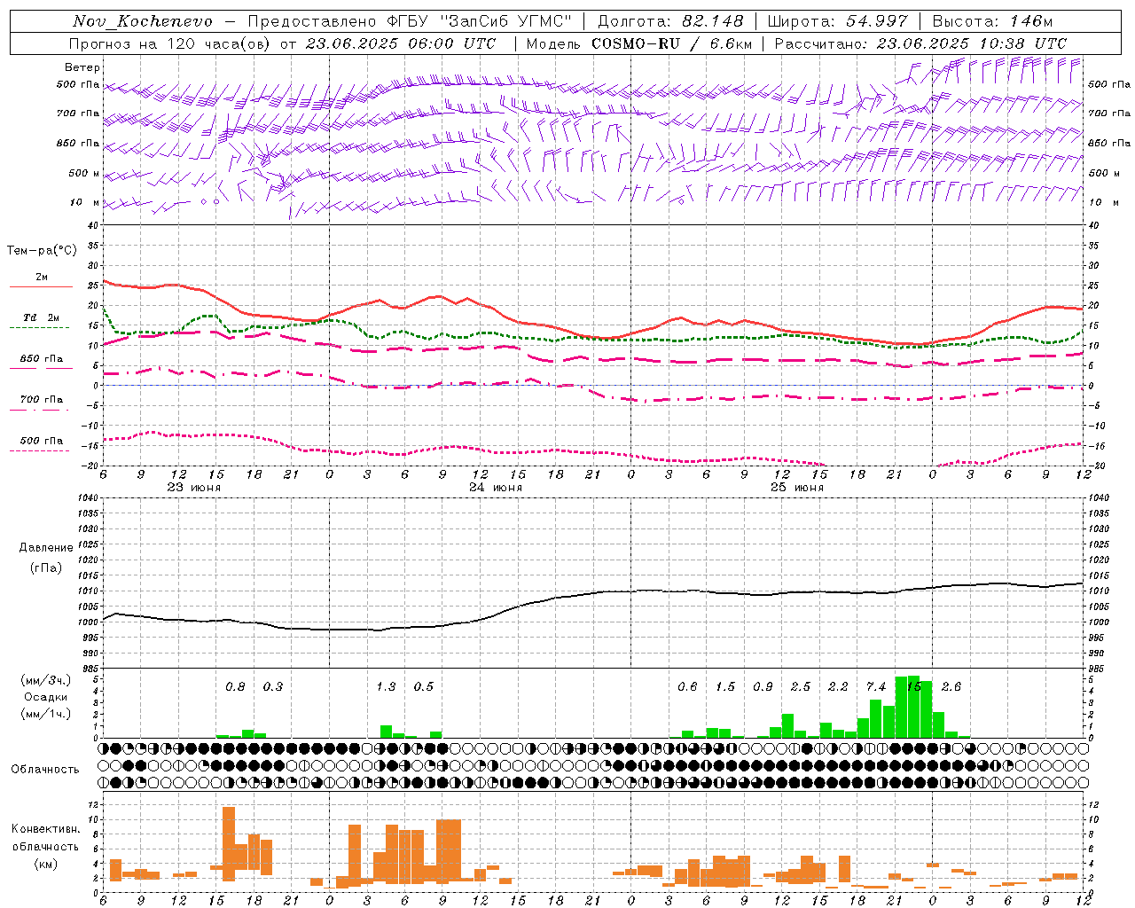The width and height of the screenshot is (1135, 908).
Task: Click precipitation value 2.2
Action: 838,687
